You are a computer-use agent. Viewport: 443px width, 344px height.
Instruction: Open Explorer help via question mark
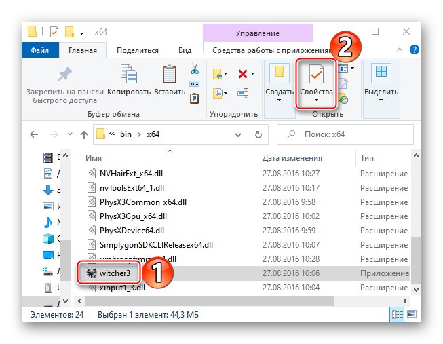tap(415, 50)
